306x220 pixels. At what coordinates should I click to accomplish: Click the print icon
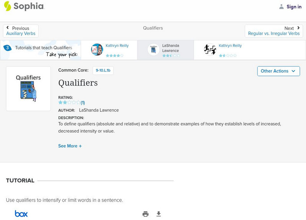[145, 214]
